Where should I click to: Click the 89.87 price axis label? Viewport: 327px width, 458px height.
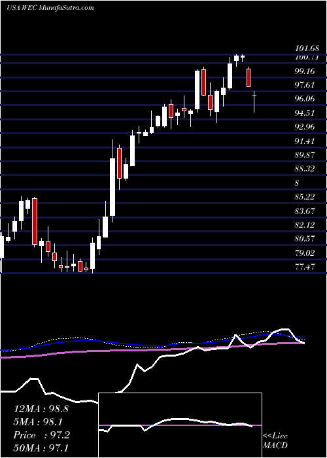[x=305, y=155]
